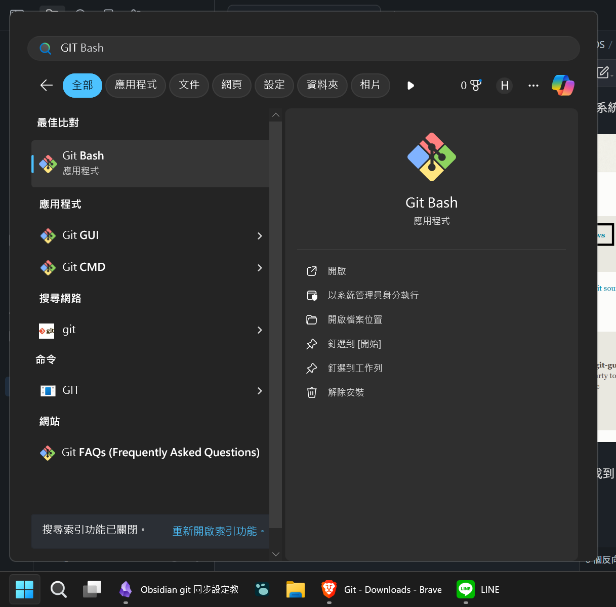Open Git CMD app result
Screen dimensions: 616x607
pyautogui.click(x=150, y=267)
